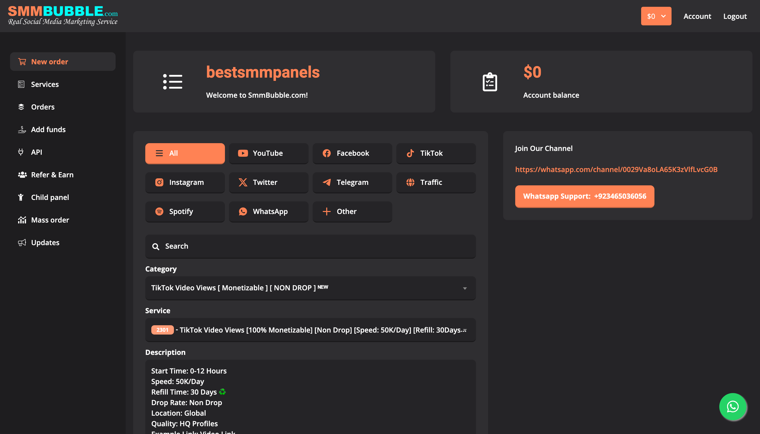760x434 pixels.
Task: Click the floating green WhatsApp chat icon
Action: pos(733,407)
